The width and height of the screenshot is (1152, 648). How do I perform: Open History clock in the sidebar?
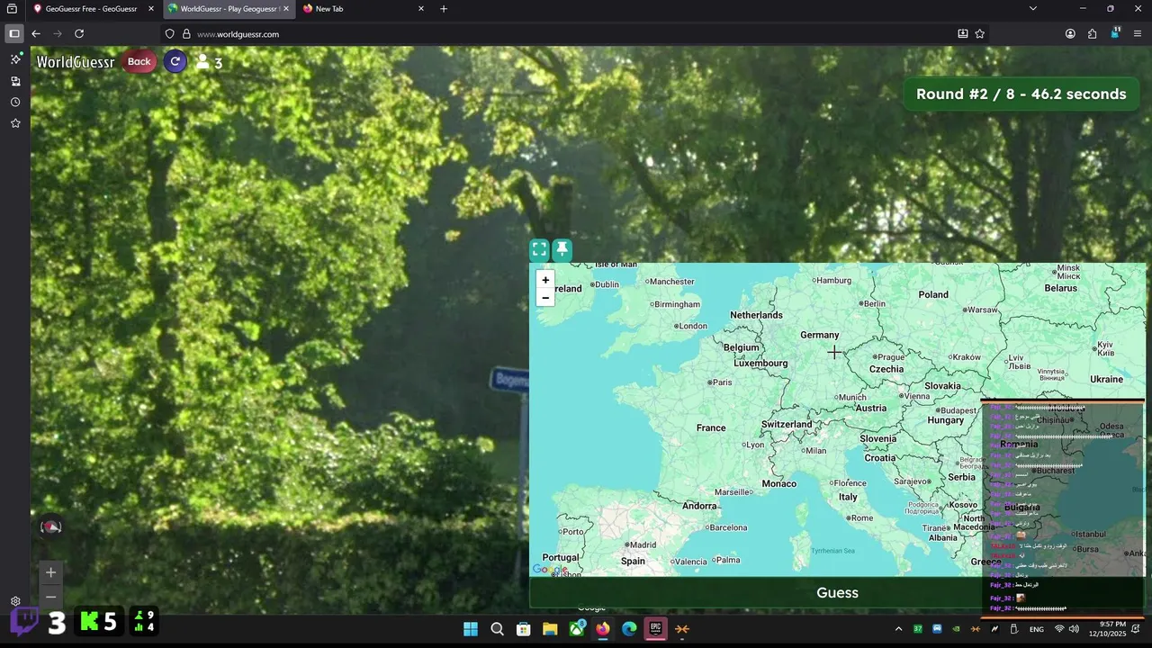(x=15, y=102)
